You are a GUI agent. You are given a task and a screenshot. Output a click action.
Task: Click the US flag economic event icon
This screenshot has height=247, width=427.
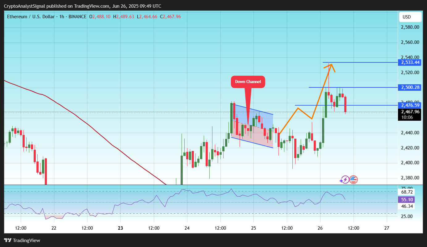tap(353, 180)
